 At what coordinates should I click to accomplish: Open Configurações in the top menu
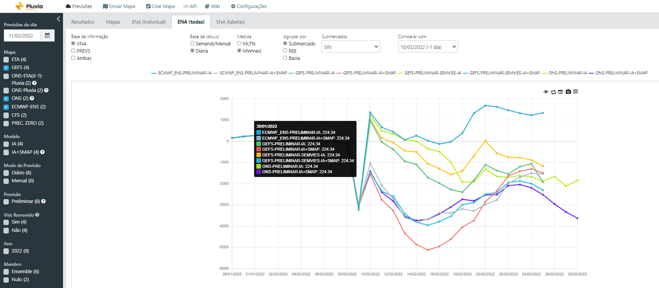pos(249,6)
